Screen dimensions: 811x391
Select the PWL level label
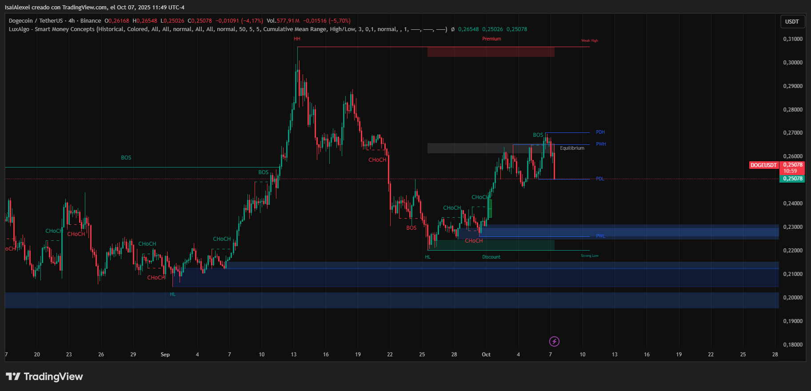(x=600, y=236)
